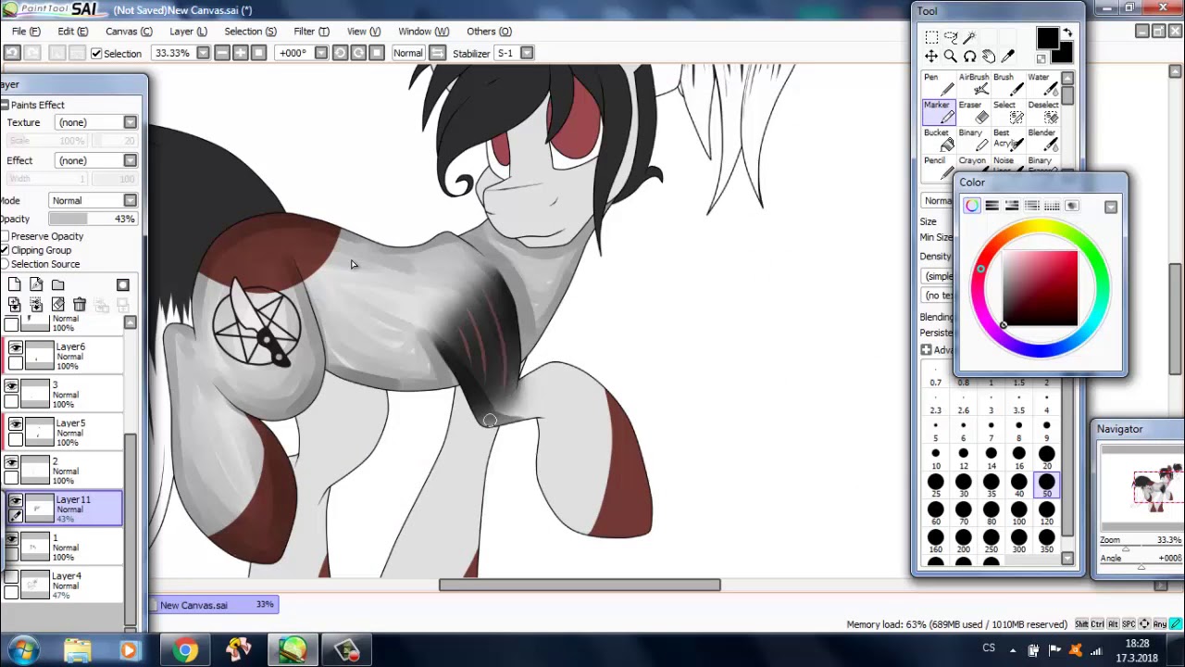Click the Normal view mode button
Viewport: 1185px width, 667px height.
tap(407, 53)
